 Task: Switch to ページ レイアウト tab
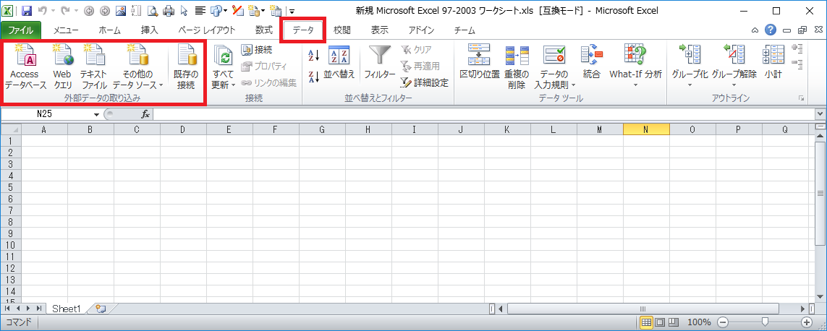click(x=207, y=30)
